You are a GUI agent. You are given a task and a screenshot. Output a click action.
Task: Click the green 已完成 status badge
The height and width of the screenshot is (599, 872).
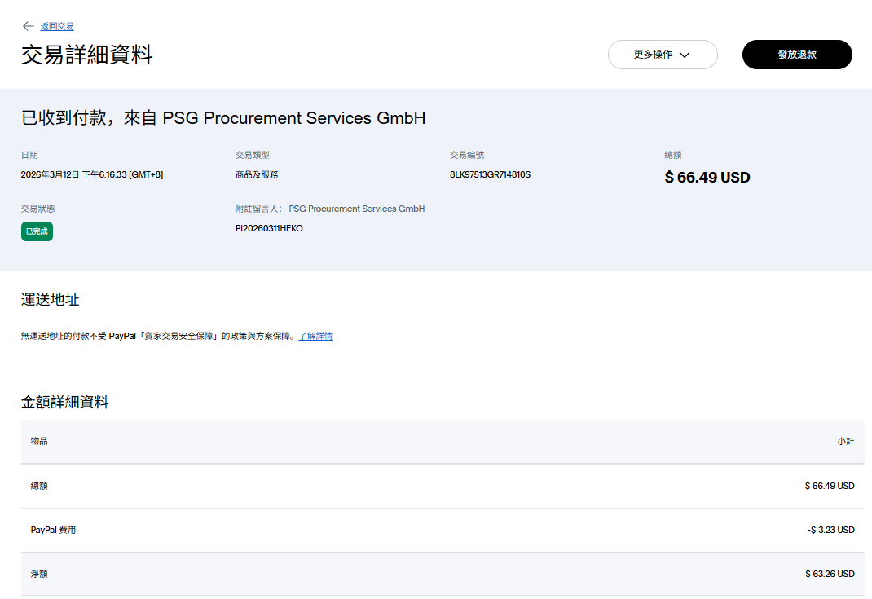37,231
